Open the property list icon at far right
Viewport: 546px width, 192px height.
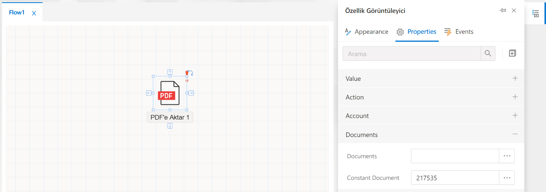tap(536, 13)
